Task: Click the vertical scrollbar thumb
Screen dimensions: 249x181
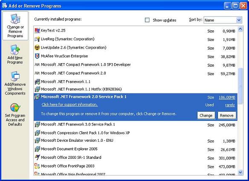Action: tap(240, 86)
